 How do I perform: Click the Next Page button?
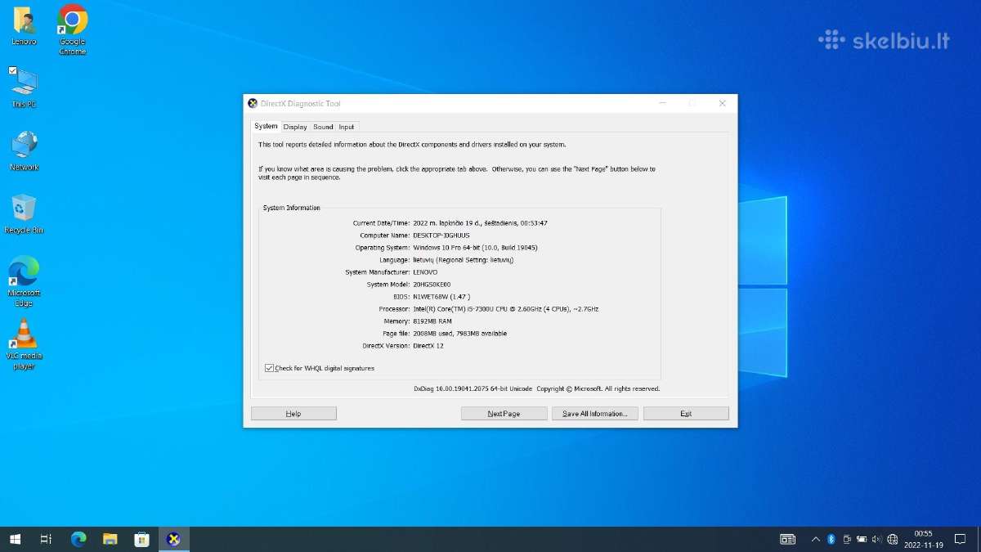point(504,414)
